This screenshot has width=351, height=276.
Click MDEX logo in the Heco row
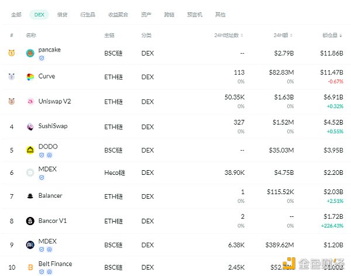coord(30,172)
